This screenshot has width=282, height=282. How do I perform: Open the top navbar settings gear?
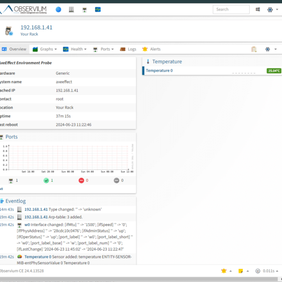(270, 10)
